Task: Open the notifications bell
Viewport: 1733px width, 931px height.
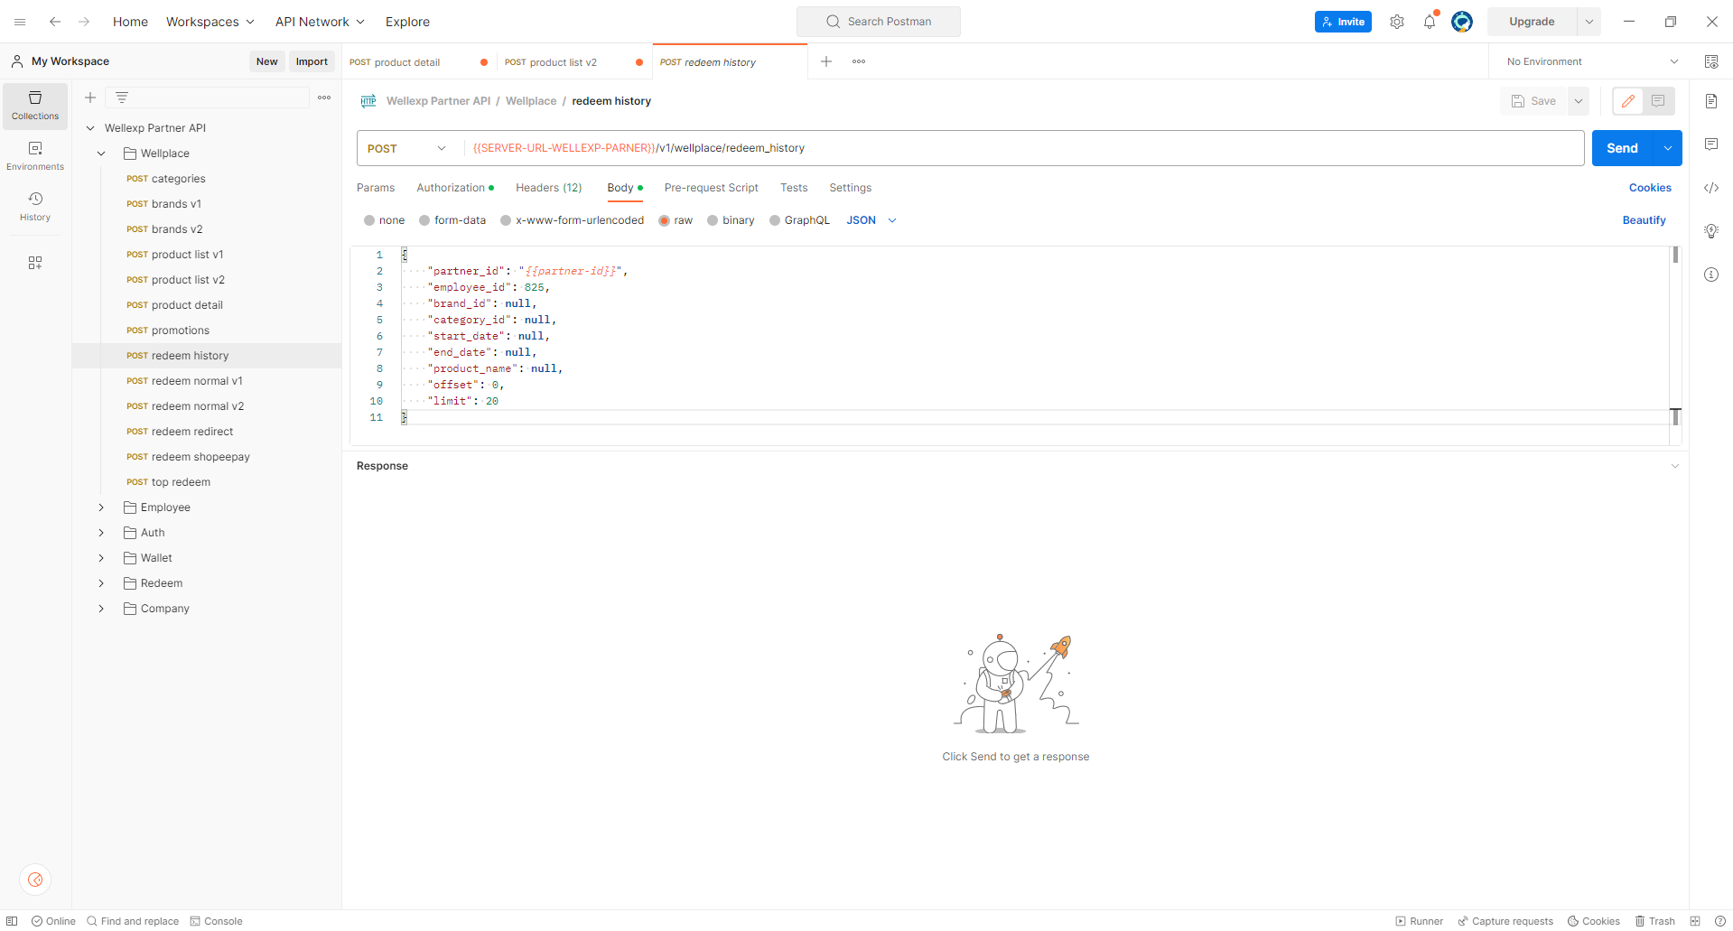Action: click(x=1429, y=22)
